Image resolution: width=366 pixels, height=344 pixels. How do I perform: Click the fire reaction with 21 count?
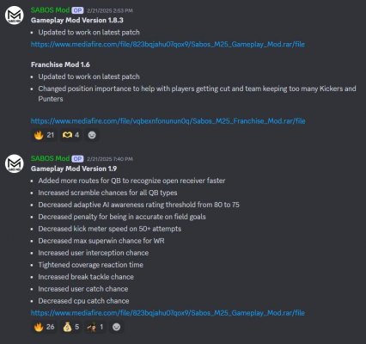click(x=44, y=135)
